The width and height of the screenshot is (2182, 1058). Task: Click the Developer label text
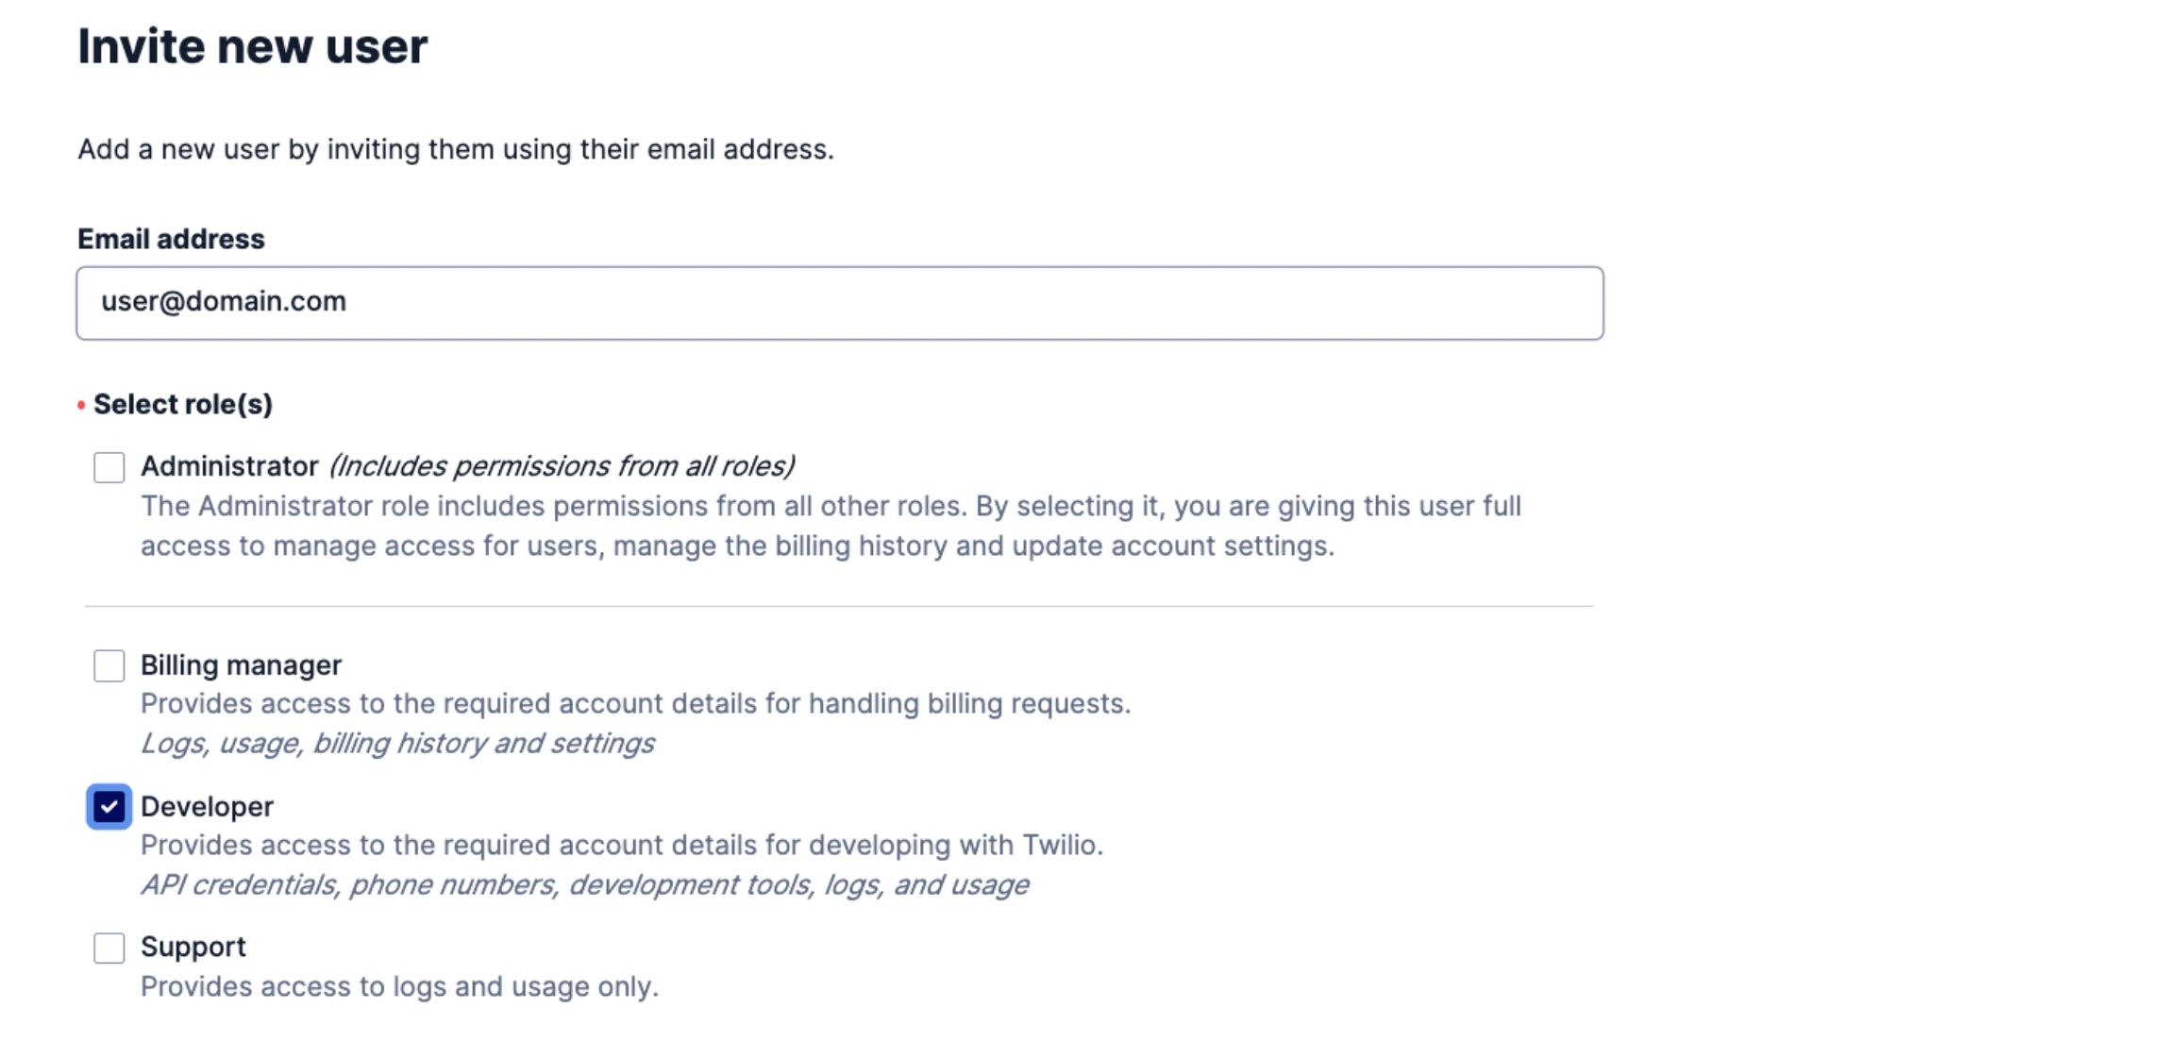tap(207, 807)
